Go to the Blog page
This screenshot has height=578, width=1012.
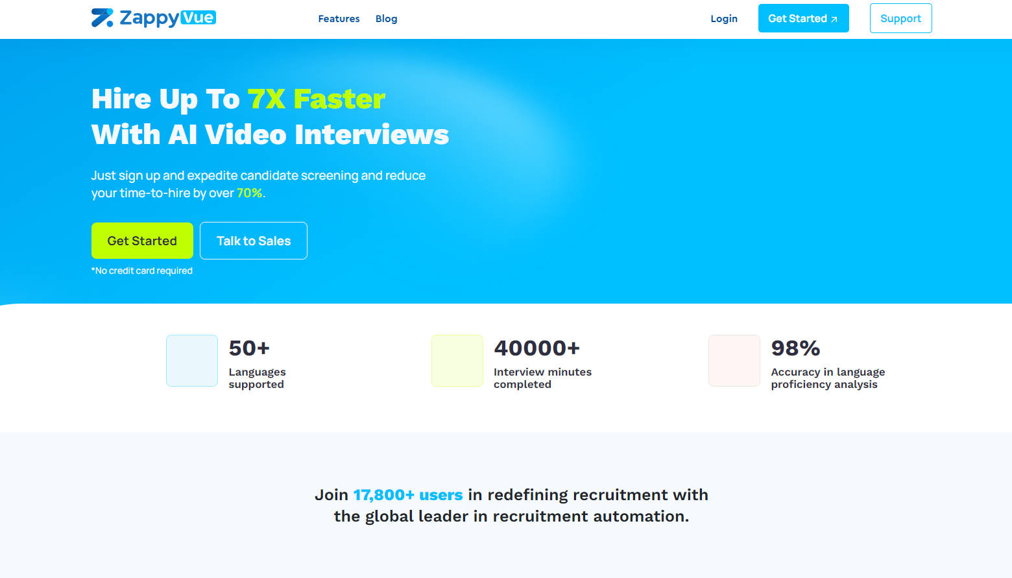coord(386,19)
